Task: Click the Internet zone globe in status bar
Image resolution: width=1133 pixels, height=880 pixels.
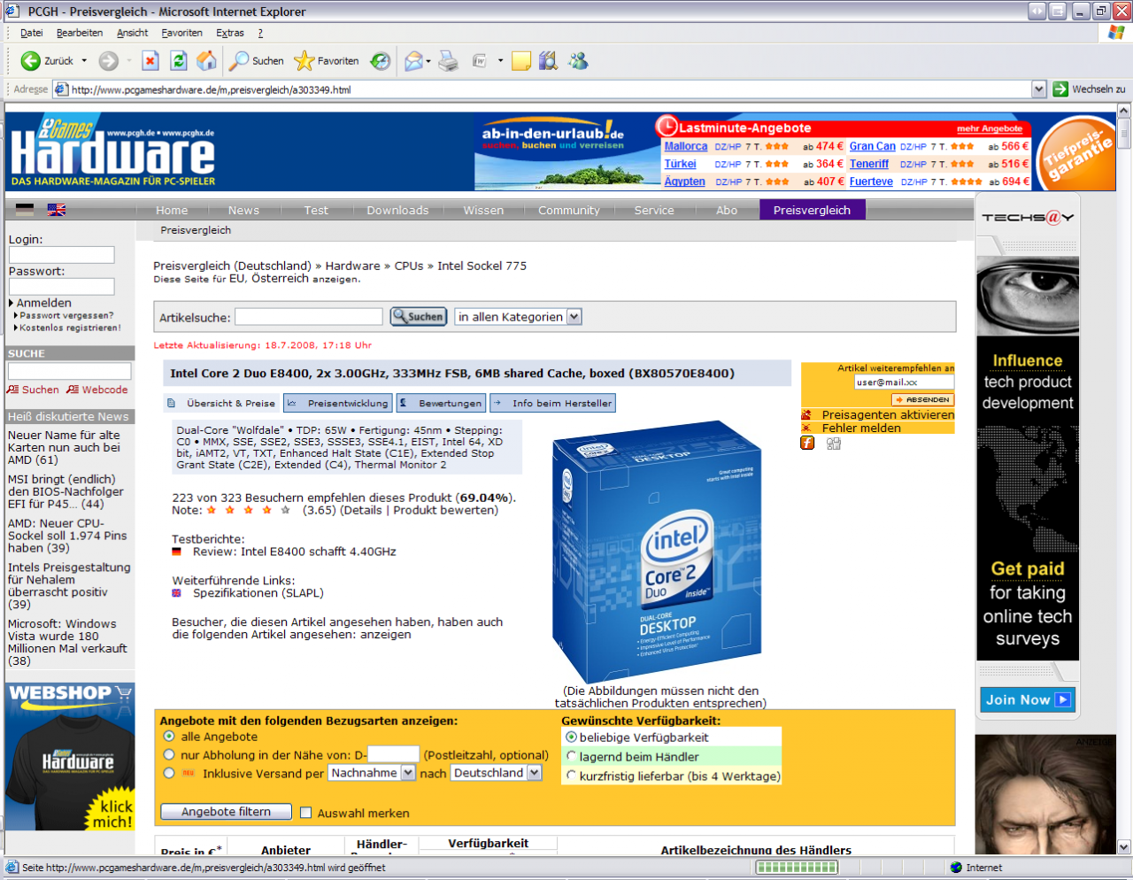Action: pos(956,868)
